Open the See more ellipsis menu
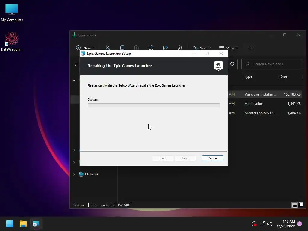This screenshot has height=231, width=308. 251,48
